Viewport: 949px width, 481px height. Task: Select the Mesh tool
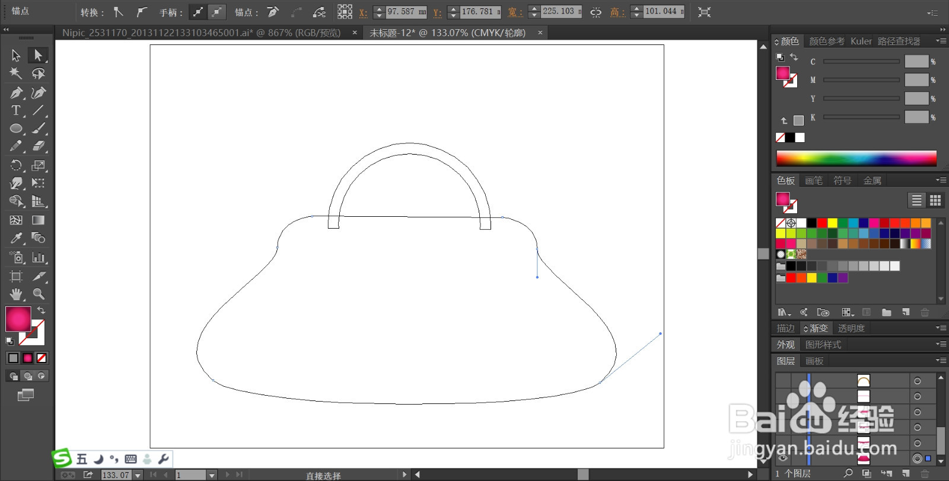(16, 220)
